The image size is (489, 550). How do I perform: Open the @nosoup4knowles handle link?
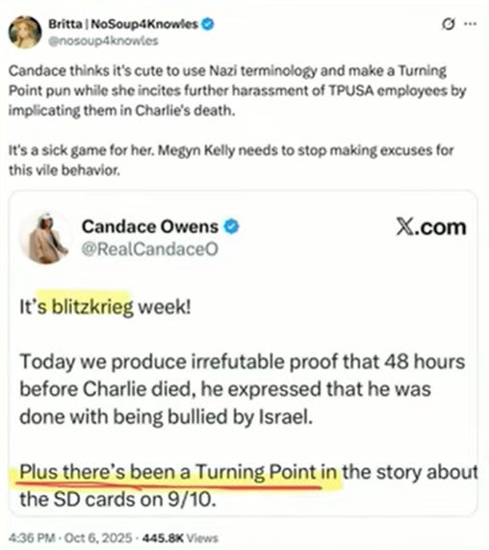tap(103, 41)
